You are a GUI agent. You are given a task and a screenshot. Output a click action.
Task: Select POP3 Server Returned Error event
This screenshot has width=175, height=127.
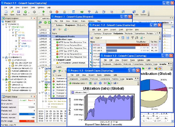pyautogui.click(x=70, y=45)
